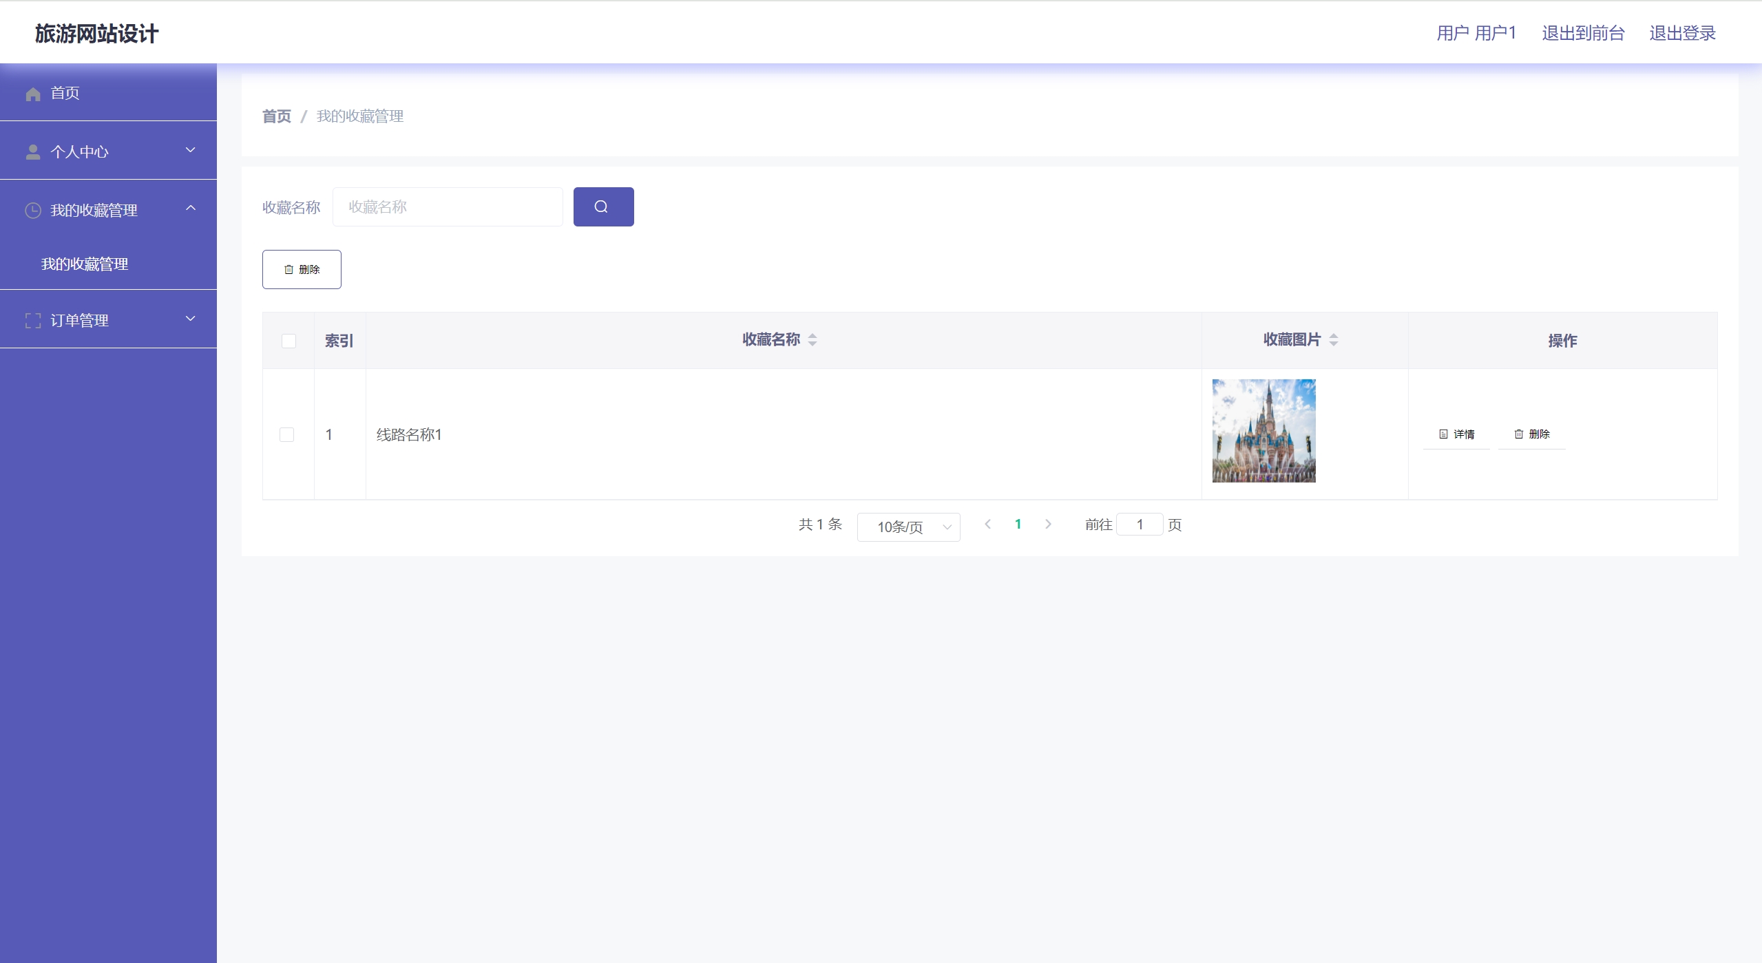Open the 我的收藏管理 submenu item

pyautogui.click(x=85, y=264)
